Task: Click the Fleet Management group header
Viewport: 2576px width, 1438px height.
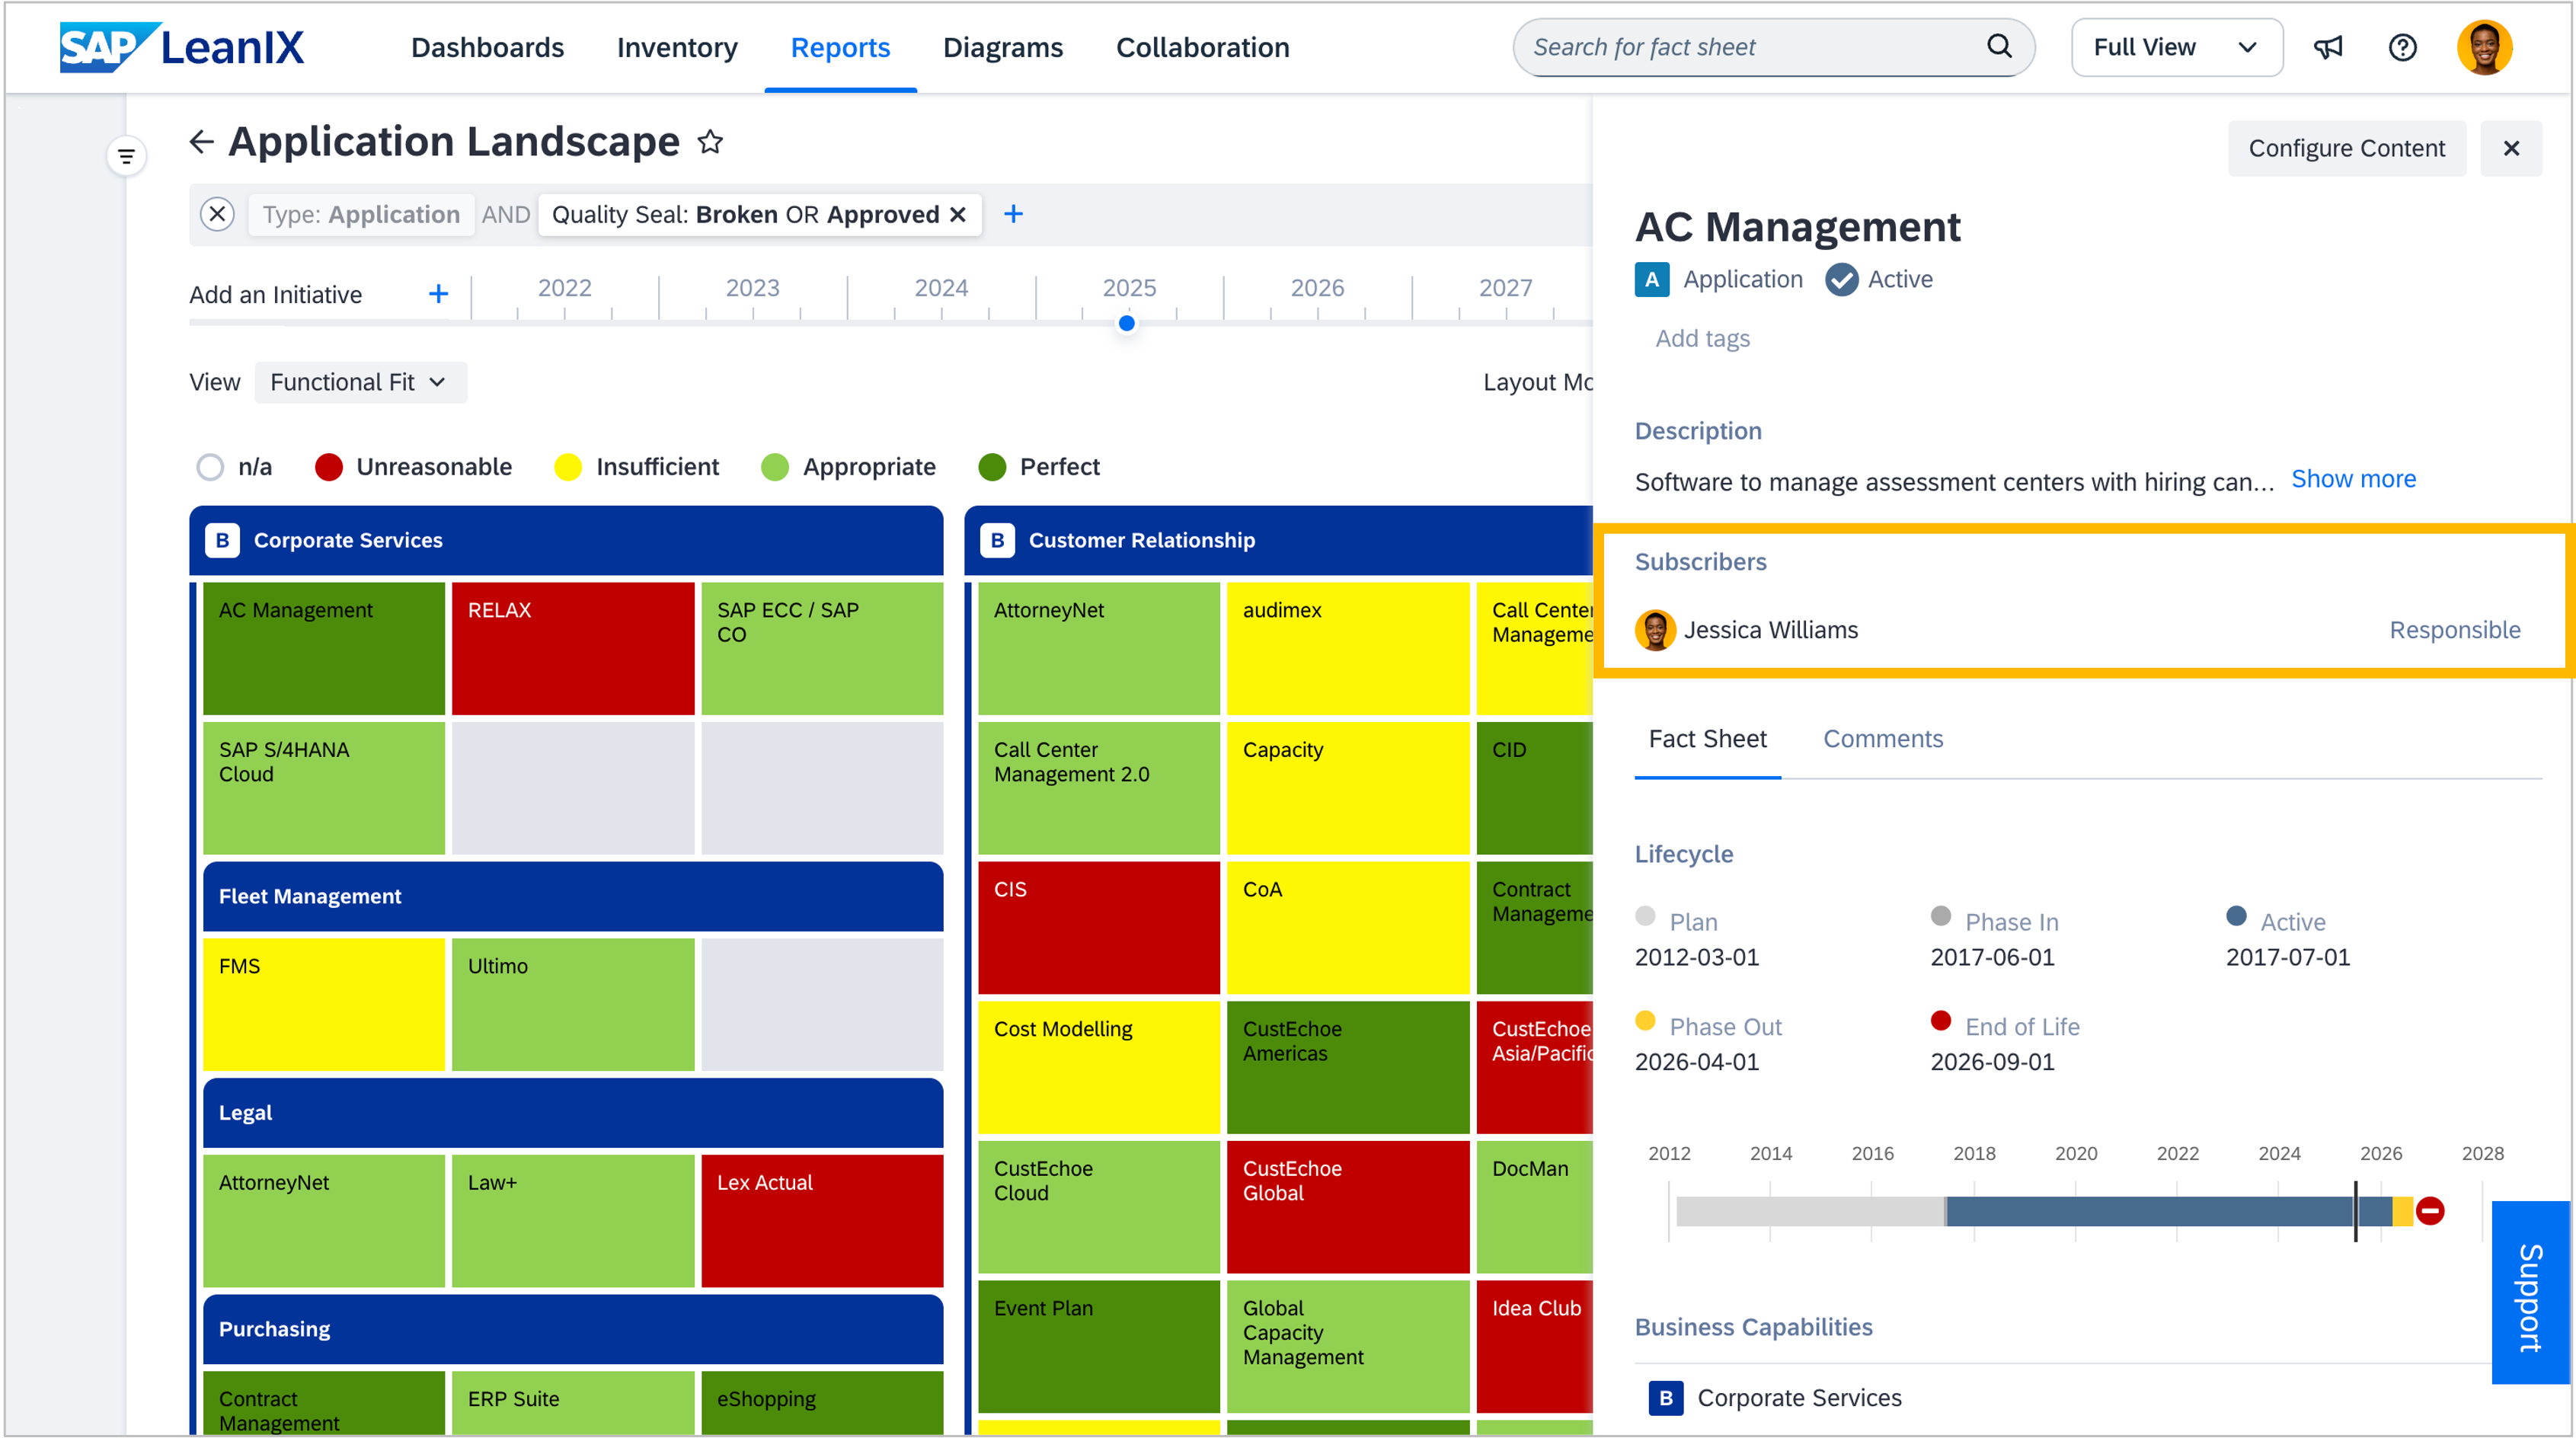Action: [x=573, y=896]
